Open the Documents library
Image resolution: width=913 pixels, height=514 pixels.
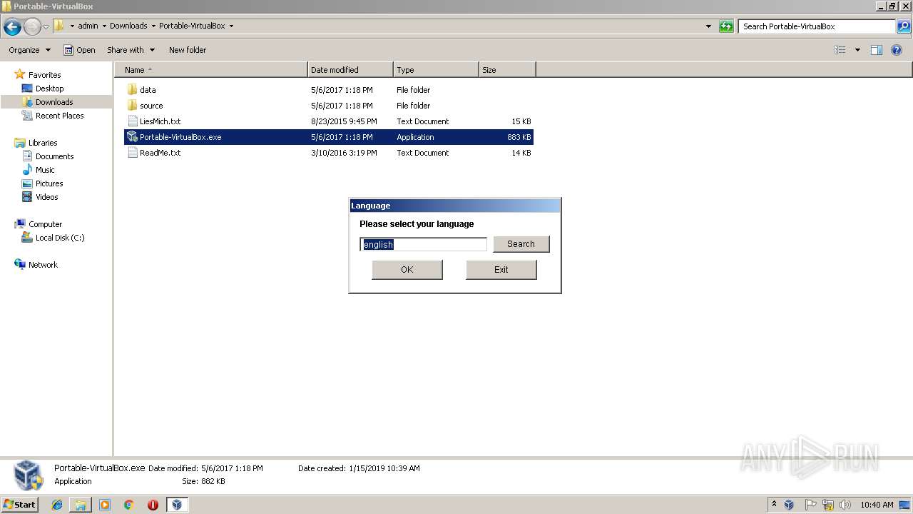click(x=54, y=156)
